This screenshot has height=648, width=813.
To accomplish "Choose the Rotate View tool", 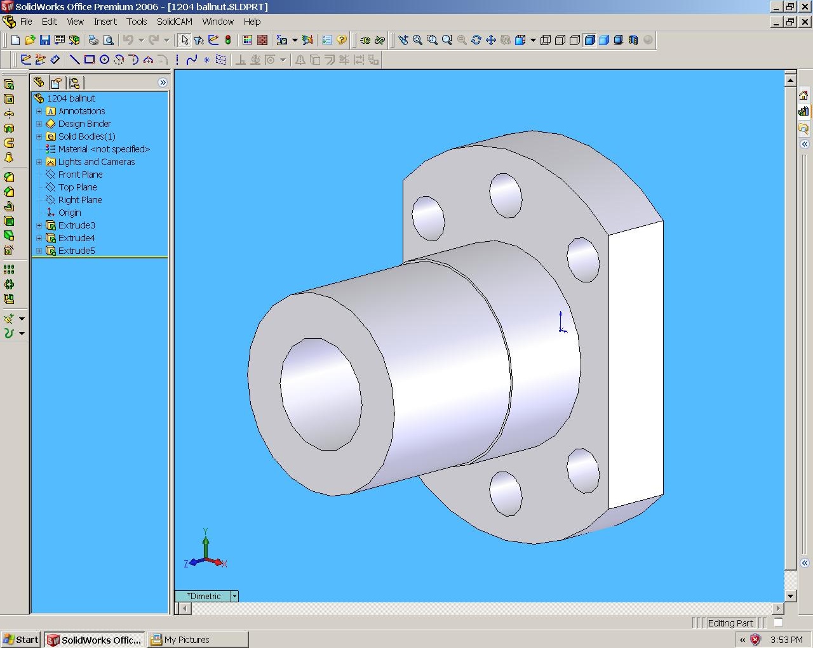I will 476,40.
